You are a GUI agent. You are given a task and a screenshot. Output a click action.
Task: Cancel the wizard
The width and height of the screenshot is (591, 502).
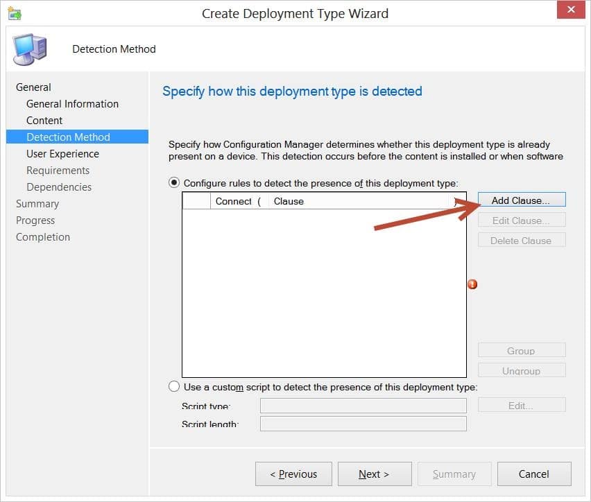tap(534, 474)
